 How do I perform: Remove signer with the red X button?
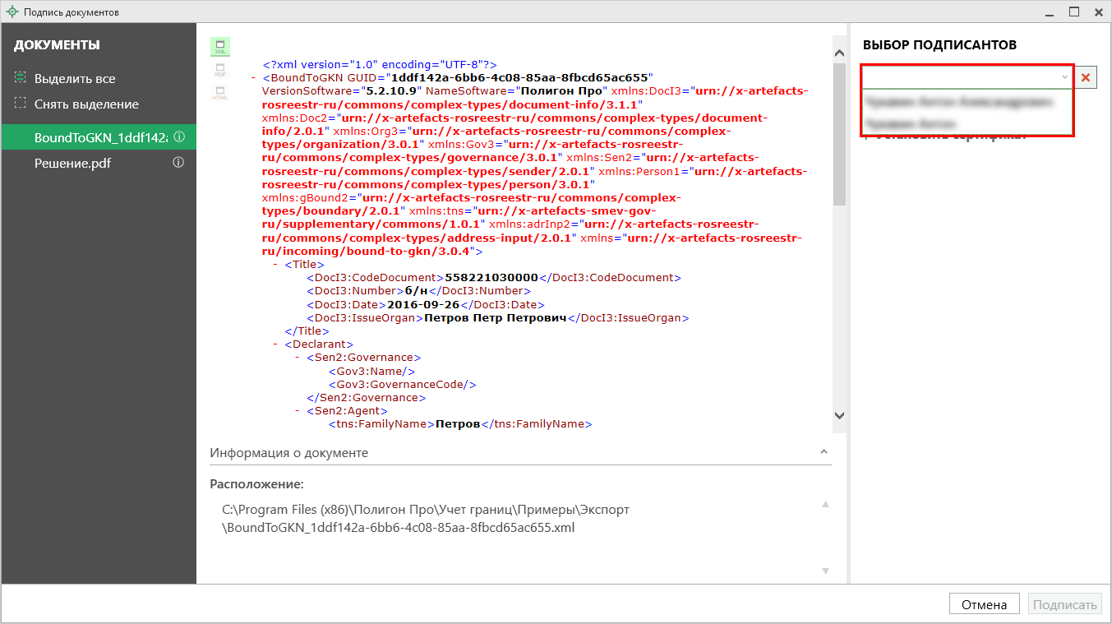pos(1086,77)
